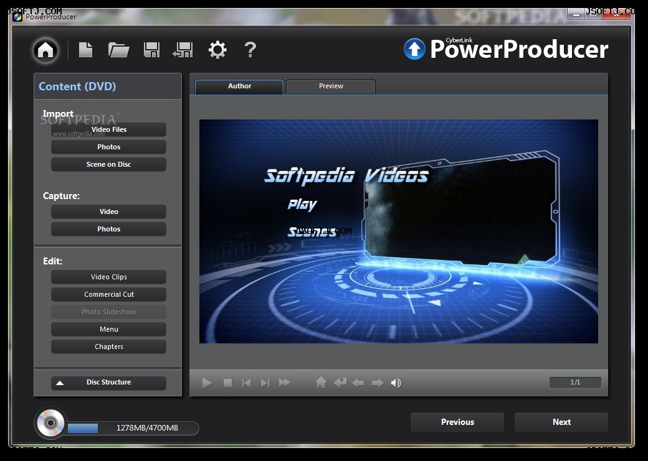Play the menu preview

207,383
